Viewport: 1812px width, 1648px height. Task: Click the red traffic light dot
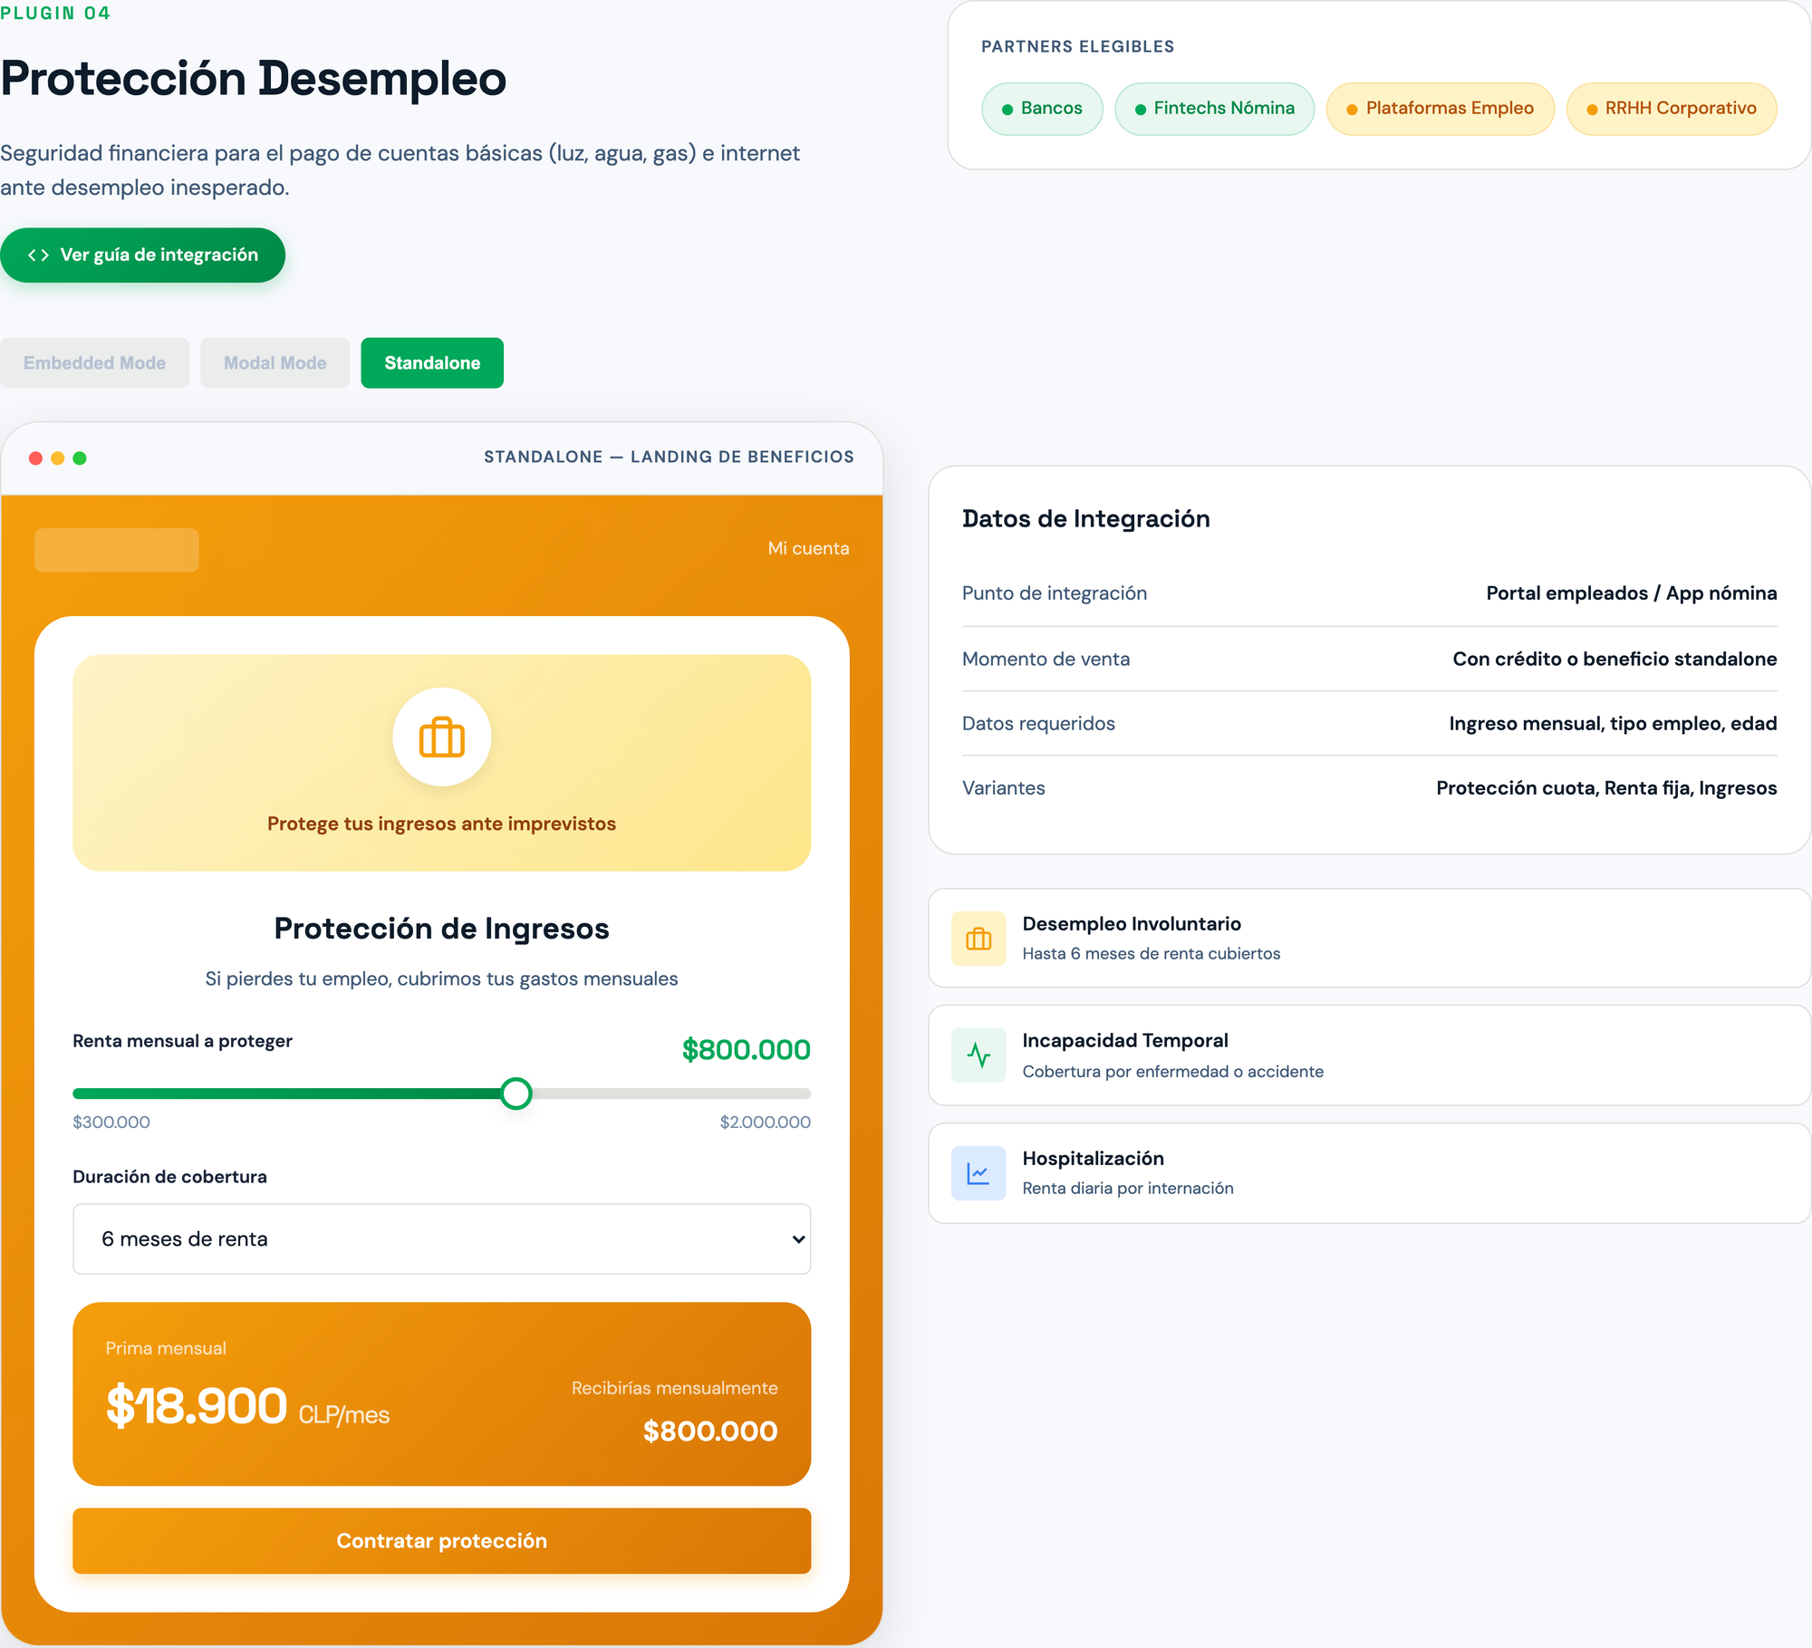34,458
